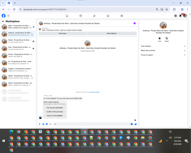The width and height of the screenshot is (191, 153).
Task: Open Erick's Private Room for Rent chat
Action: tap(18, 48)
